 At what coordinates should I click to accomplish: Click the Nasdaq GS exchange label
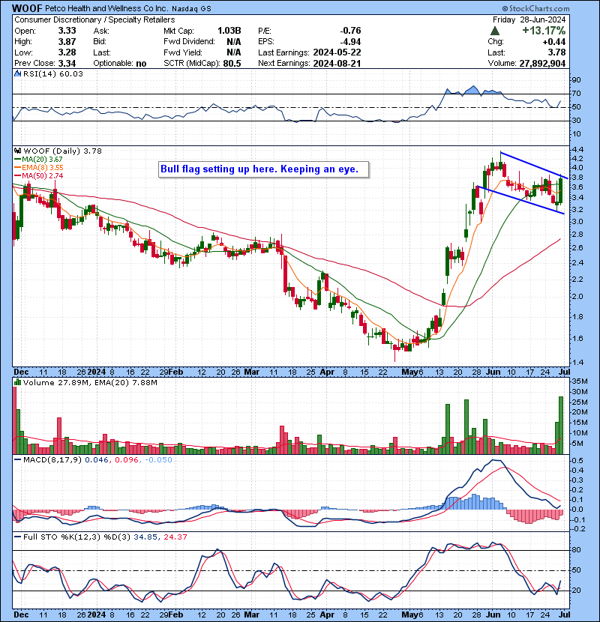tap(191, 8)
